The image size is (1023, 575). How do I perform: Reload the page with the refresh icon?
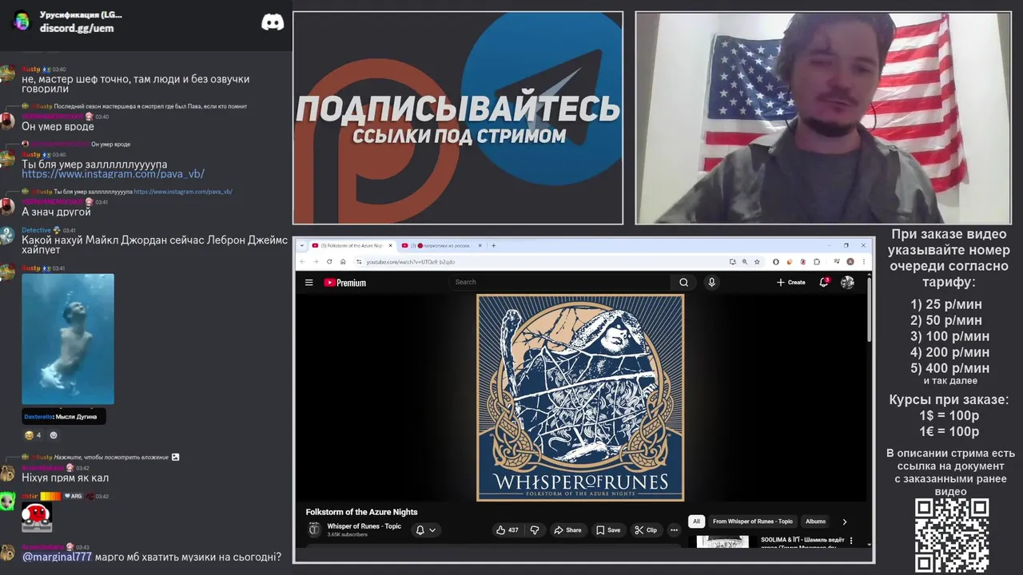coord(329,261)
